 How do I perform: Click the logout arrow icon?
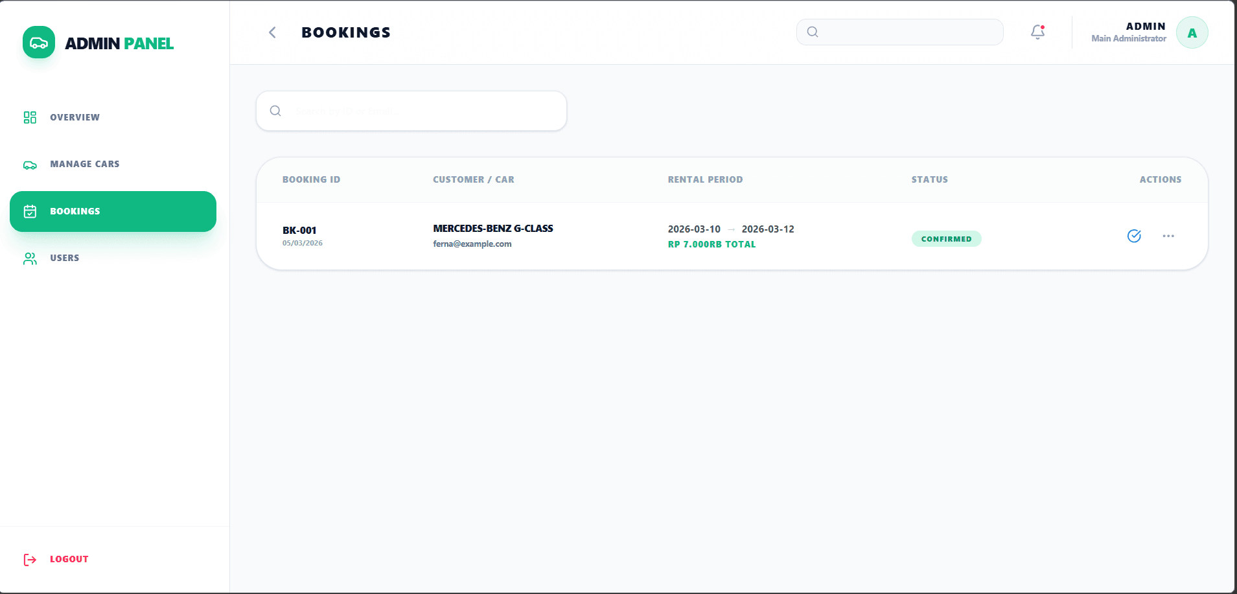pos(30,560)
